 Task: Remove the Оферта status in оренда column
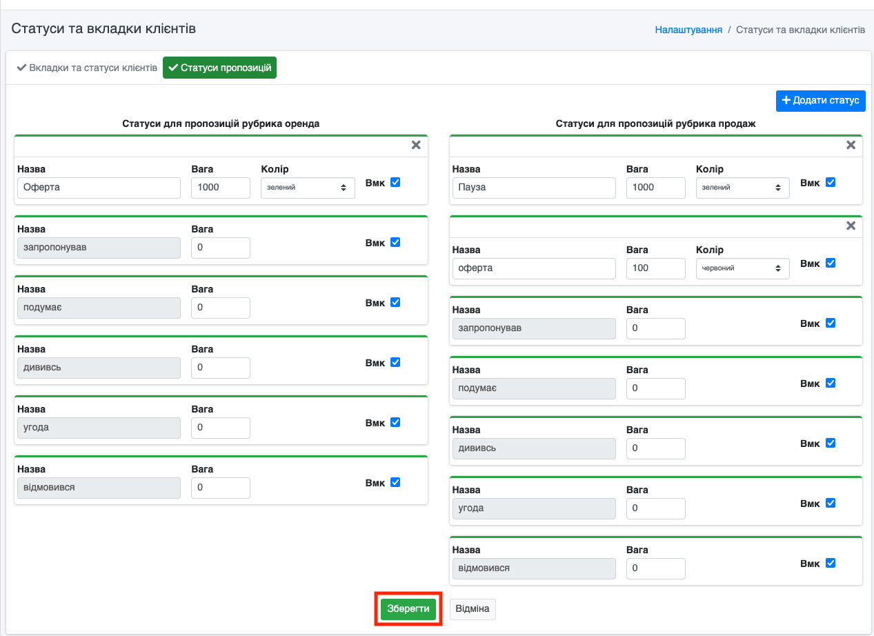click(x=416, y=145)
